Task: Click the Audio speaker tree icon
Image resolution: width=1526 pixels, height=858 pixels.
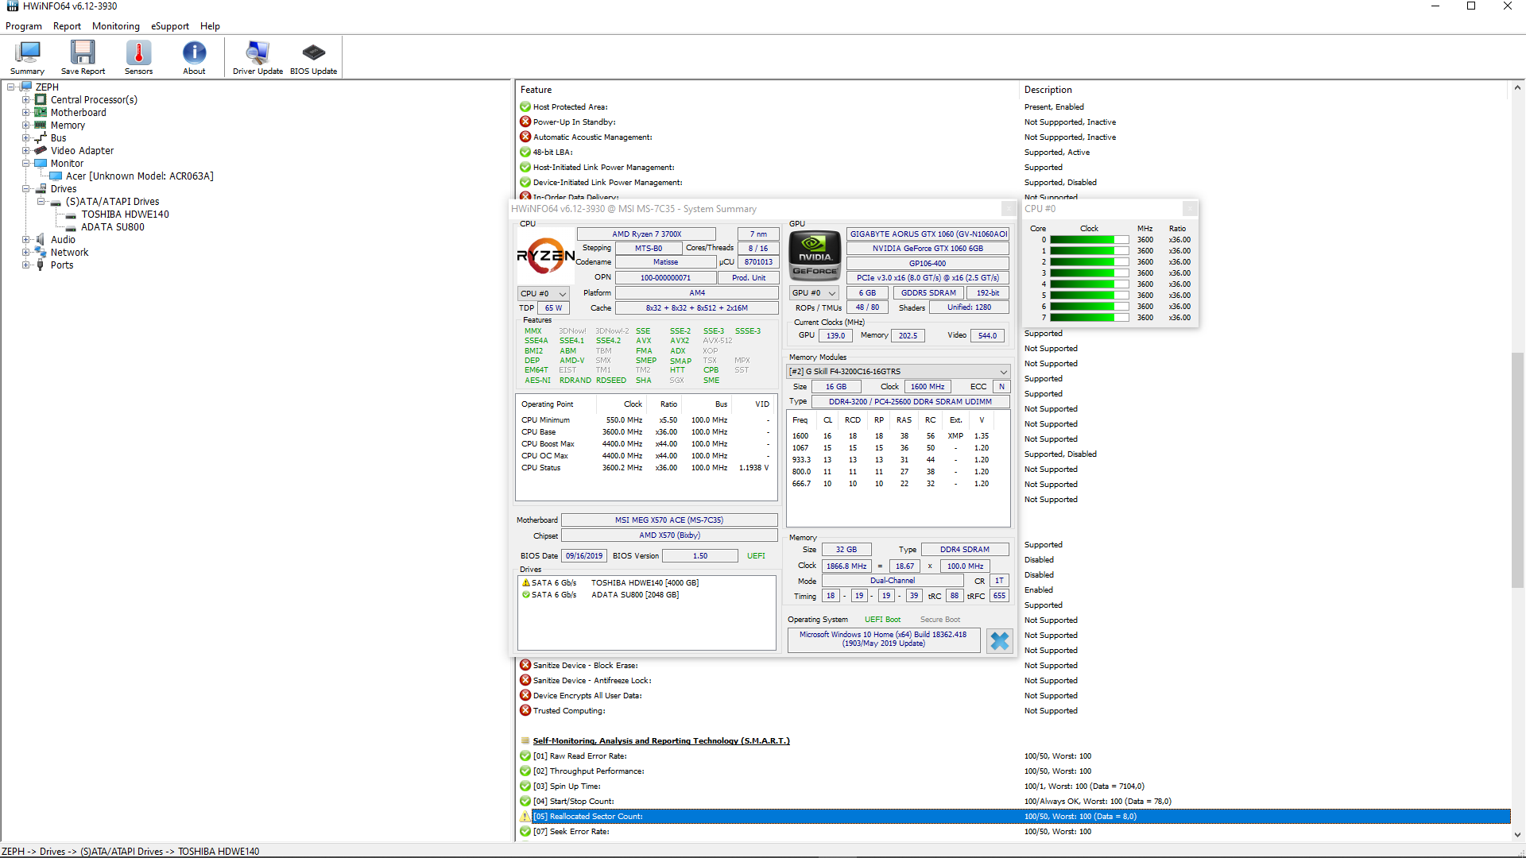Action: (41, 239)
